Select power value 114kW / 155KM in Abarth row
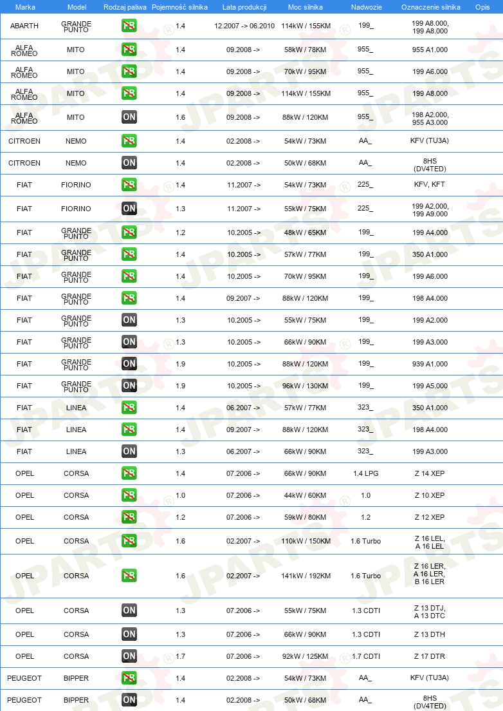Screen dimensions: 503x711 tap(306, 26)
